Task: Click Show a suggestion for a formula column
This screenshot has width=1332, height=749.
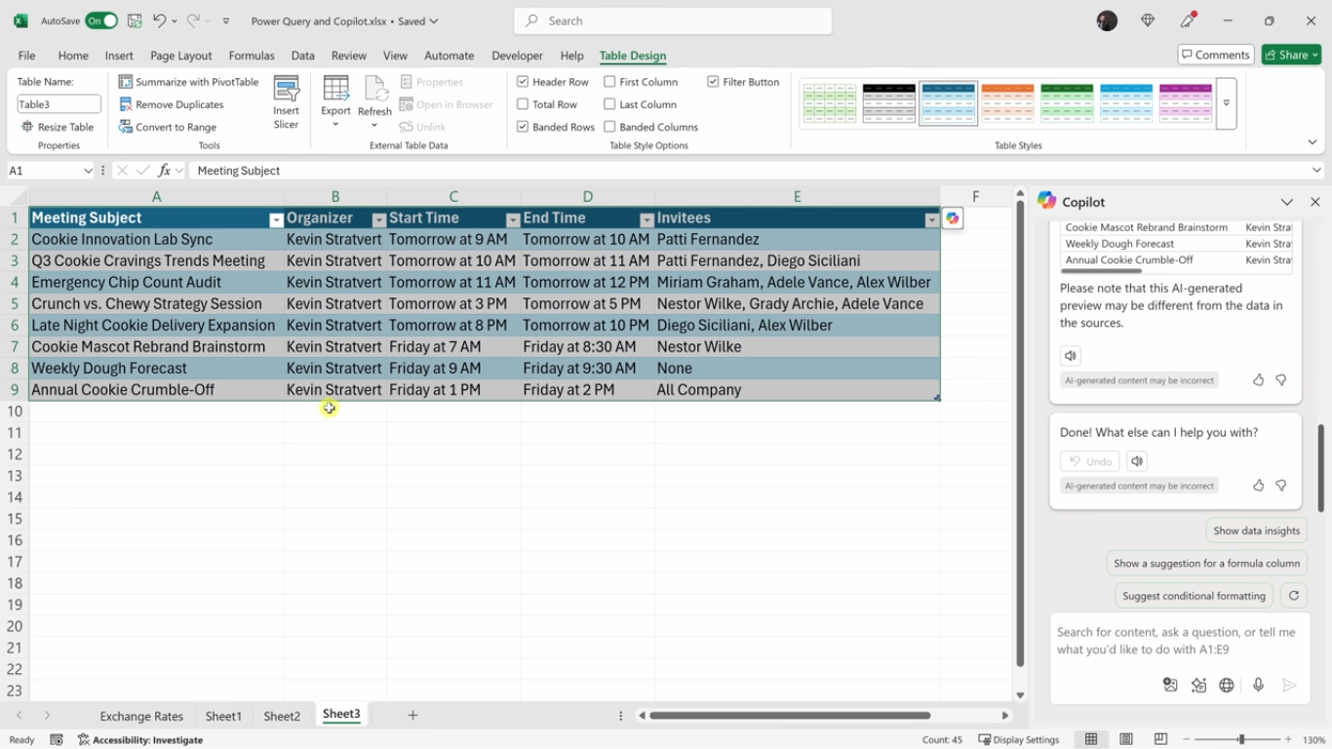Action: [x=1206, y=563]
